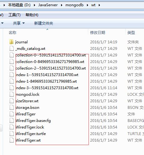Expand arrow after wt in address bar

99,5
